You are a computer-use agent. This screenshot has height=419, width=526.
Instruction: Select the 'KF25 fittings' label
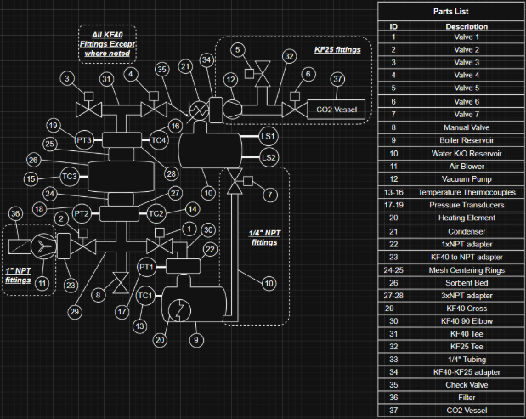[x=338, y=50]
